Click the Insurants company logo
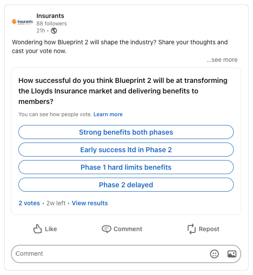 pyautogui.click(x=22, y=22)
